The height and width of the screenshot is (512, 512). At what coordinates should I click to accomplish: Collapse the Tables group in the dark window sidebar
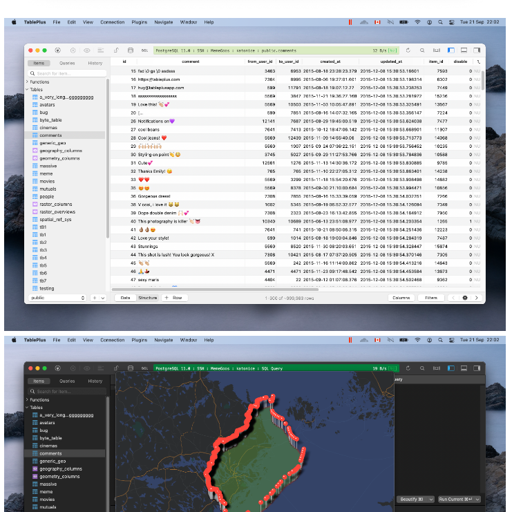tap(27, 408)
